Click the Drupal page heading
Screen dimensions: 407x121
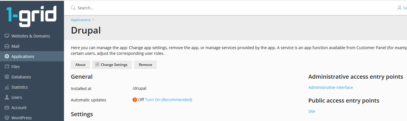pyautogui.click(x=86, y=30)
